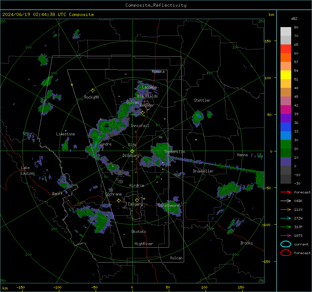Click the Limestone label
The height and width of the screenshot is (292, 312).
click(x=66, y=134)
